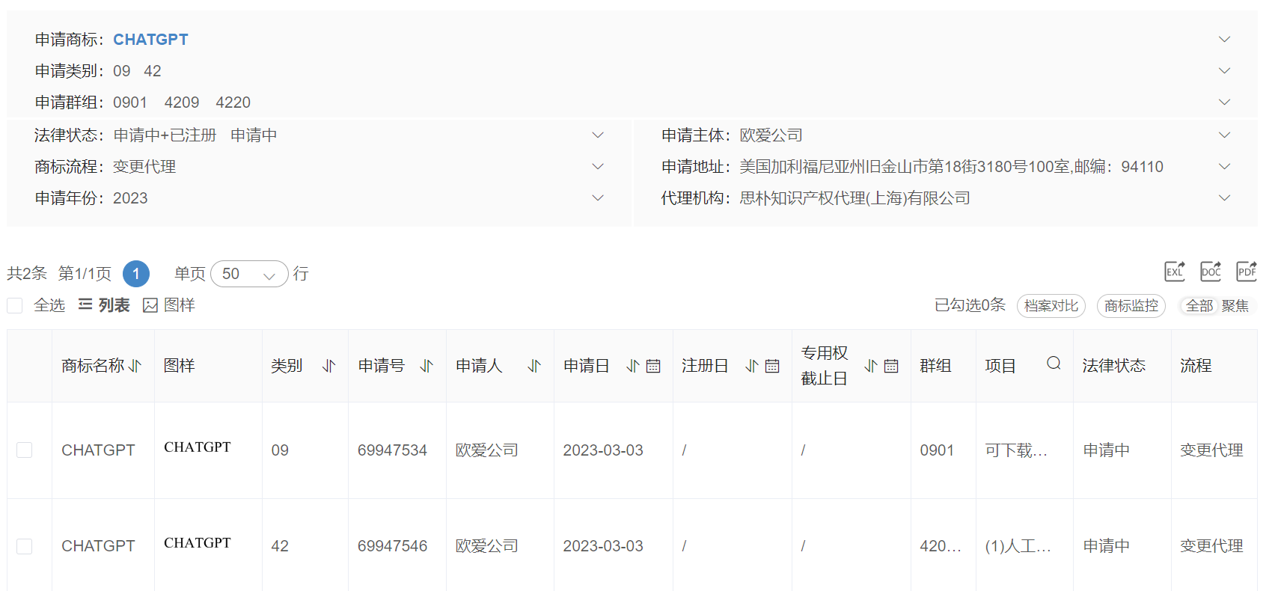1278x591 pixels.
Task: Open calendar filter for 申请日 column
Action: tap(653, 366)
